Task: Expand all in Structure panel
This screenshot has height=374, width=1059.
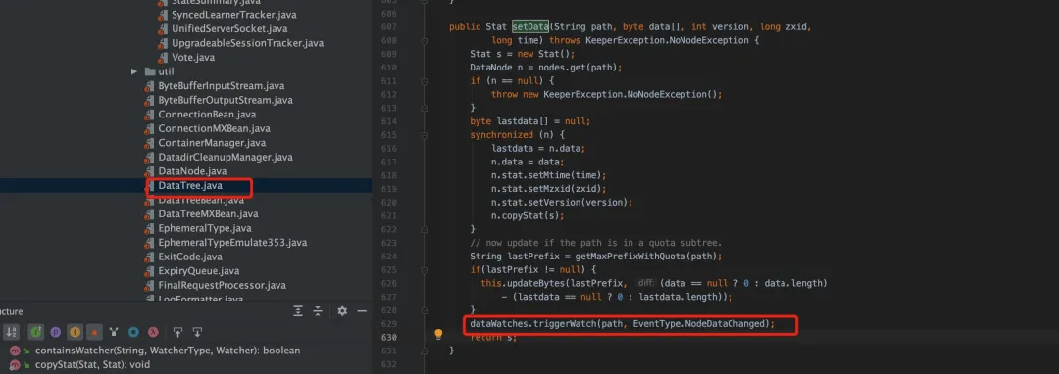Action: [298, 311]
